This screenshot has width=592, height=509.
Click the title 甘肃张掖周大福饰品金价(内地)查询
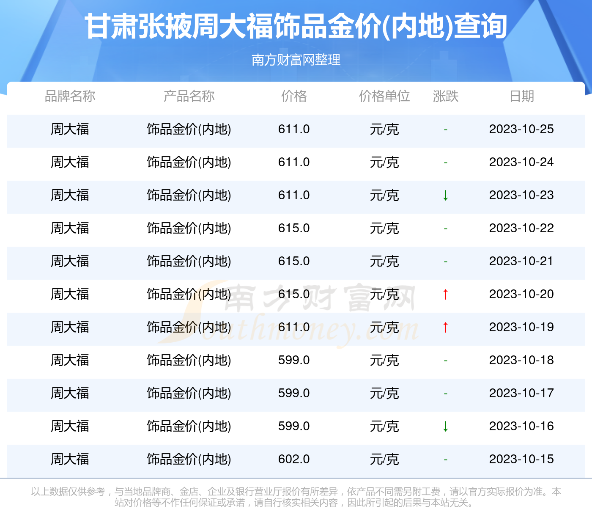[x=296, y=27]
